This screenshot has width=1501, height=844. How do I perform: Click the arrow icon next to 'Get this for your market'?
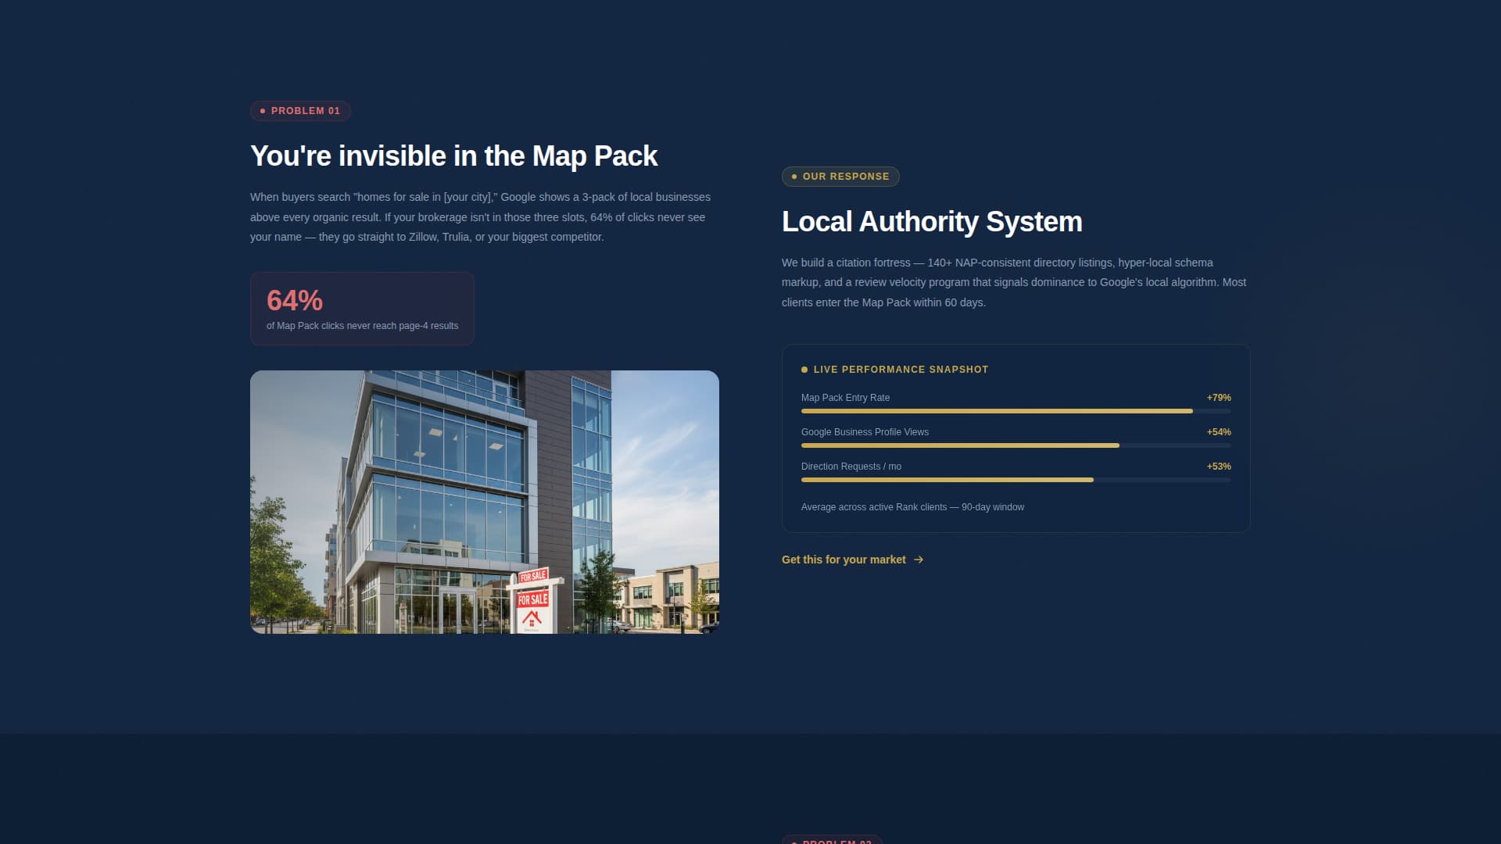pos(919,560)
